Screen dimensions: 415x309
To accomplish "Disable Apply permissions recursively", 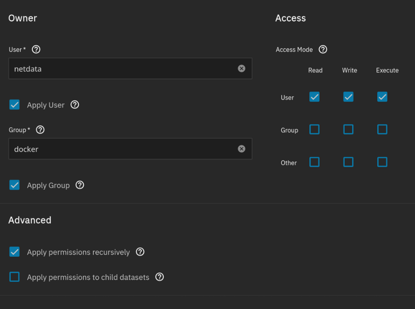I will click(14, 252).
